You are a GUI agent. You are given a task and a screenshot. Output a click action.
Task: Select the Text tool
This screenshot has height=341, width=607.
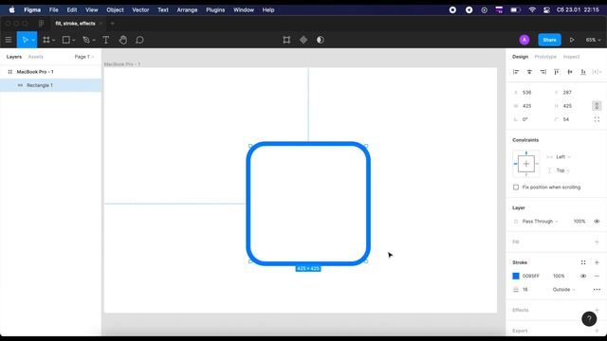105,40
